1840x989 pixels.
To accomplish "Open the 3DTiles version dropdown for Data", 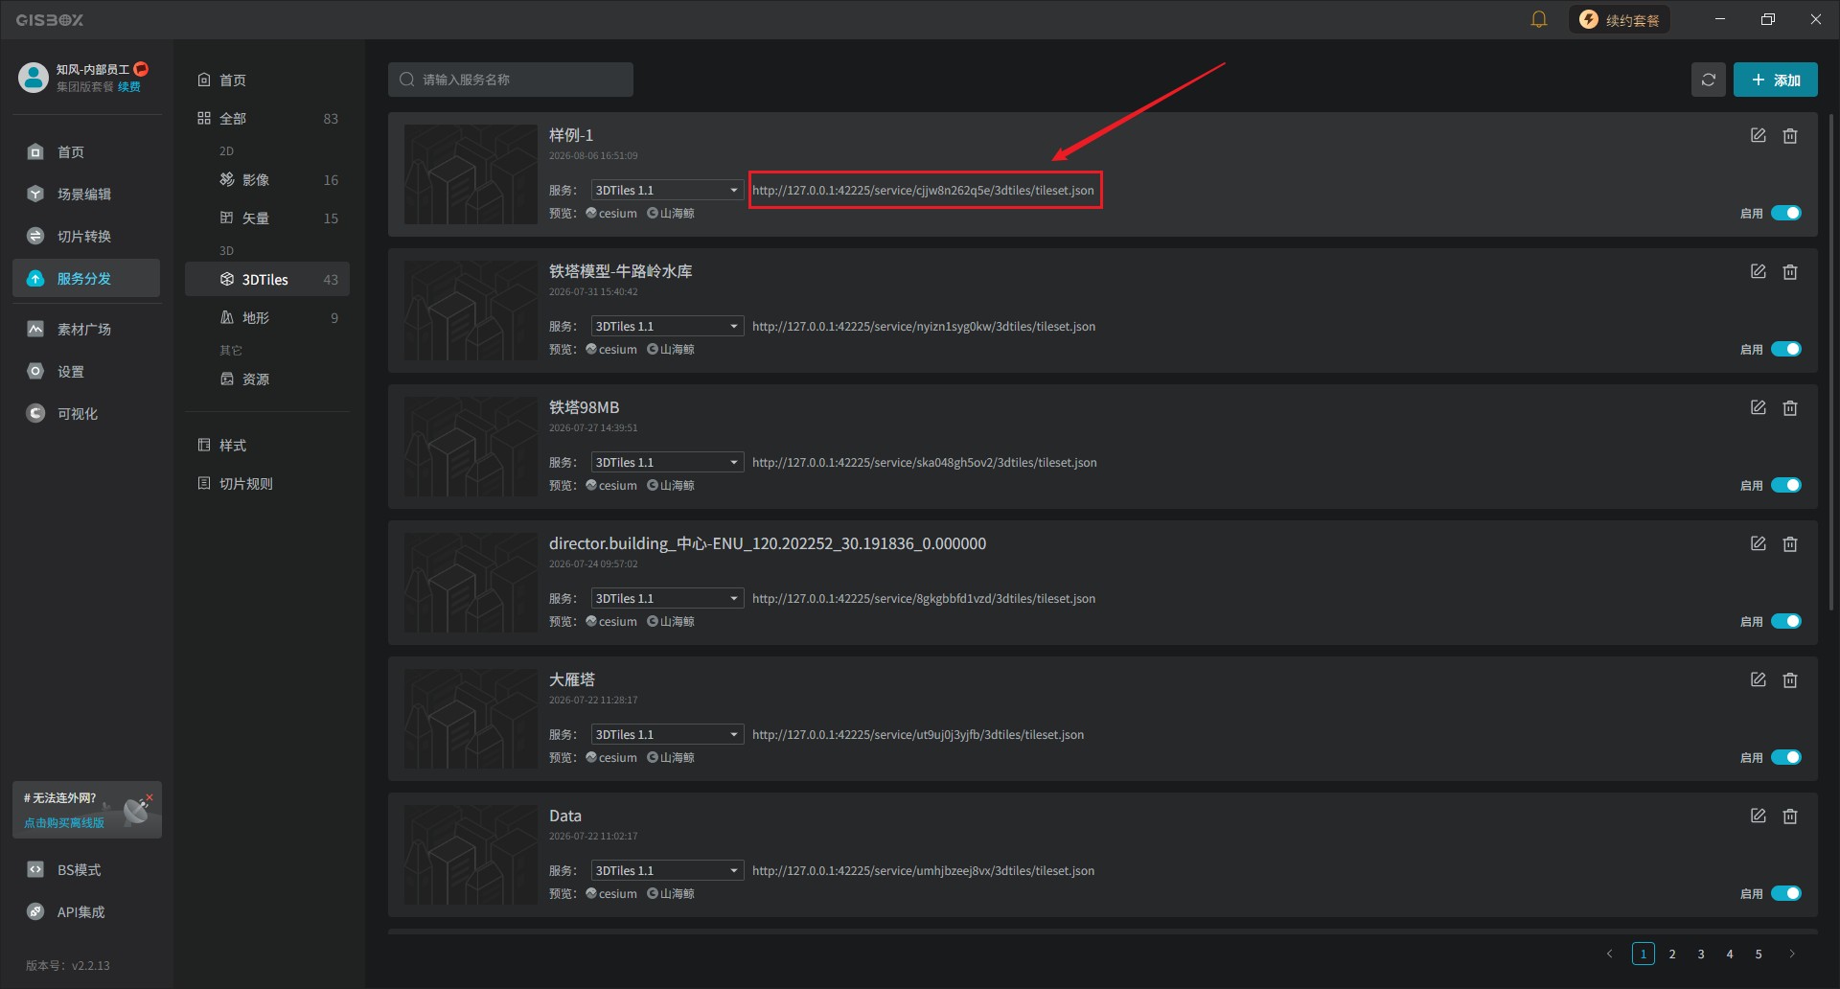I will pos(667,871).
